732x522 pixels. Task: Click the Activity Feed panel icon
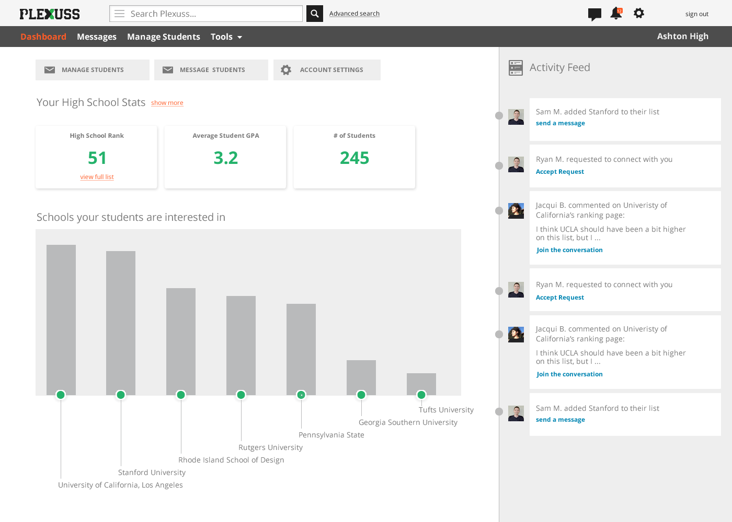click(516, 68)
